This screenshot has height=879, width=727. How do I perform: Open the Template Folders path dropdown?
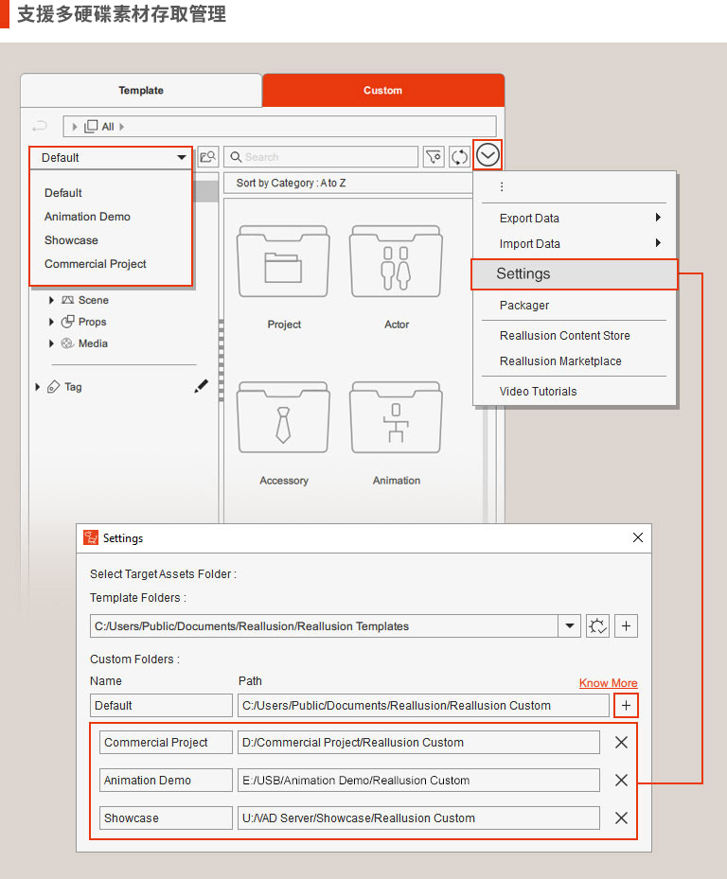[x=570, y=626]
